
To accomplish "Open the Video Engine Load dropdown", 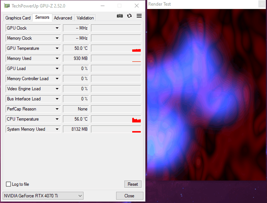I will pyautogui.click(x=57, y=89).
